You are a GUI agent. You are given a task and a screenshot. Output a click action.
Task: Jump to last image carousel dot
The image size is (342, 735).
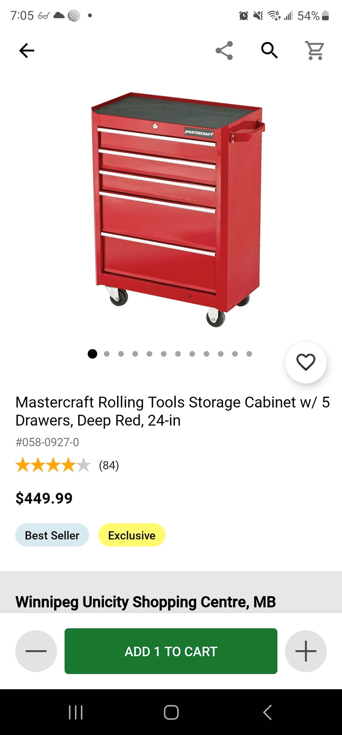click(x=249, y=354)
